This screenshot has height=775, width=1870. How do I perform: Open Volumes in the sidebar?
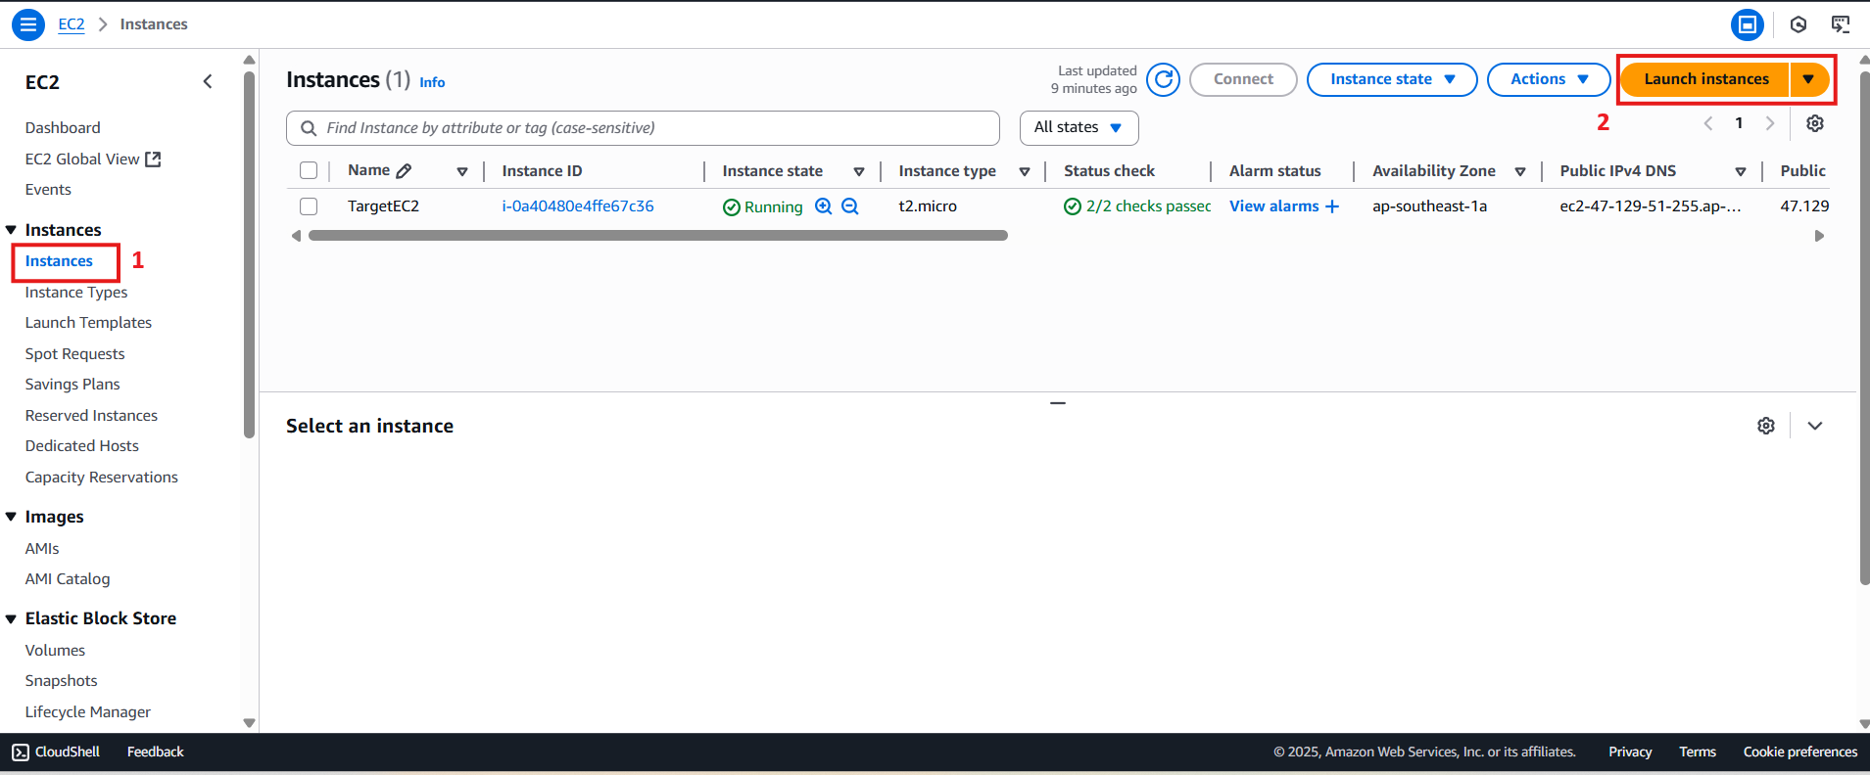(x=55, y=651)
